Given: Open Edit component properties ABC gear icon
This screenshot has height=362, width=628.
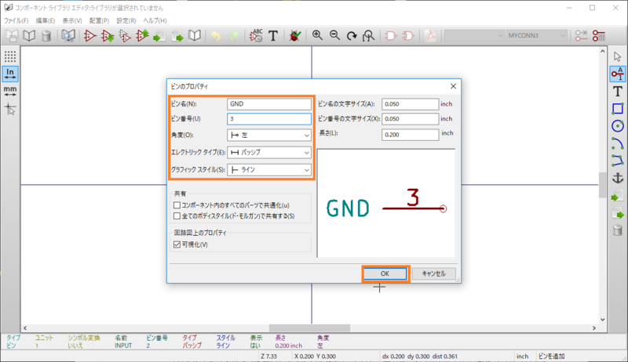Looking at the screenshot, I should [x=256, y=35].
